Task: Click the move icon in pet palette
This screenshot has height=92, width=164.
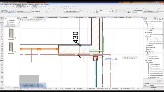Action: pyautogui.click(x=137, y=58)
